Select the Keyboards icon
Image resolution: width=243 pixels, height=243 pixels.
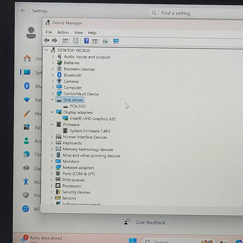click(58, 143)
